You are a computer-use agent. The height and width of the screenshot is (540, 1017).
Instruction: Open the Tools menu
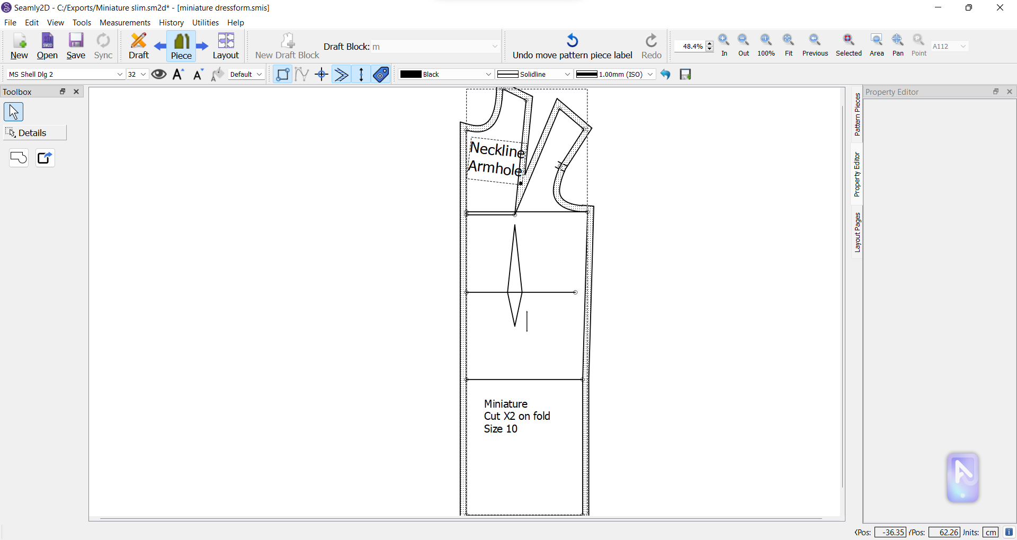click(82, 23)
